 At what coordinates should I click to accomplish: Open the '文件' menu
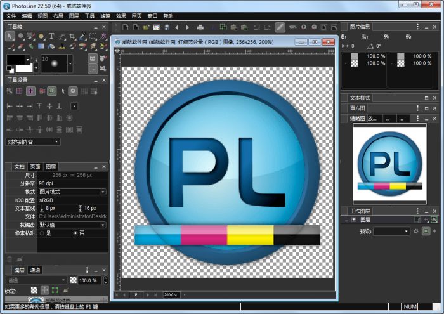coord(11,16)
